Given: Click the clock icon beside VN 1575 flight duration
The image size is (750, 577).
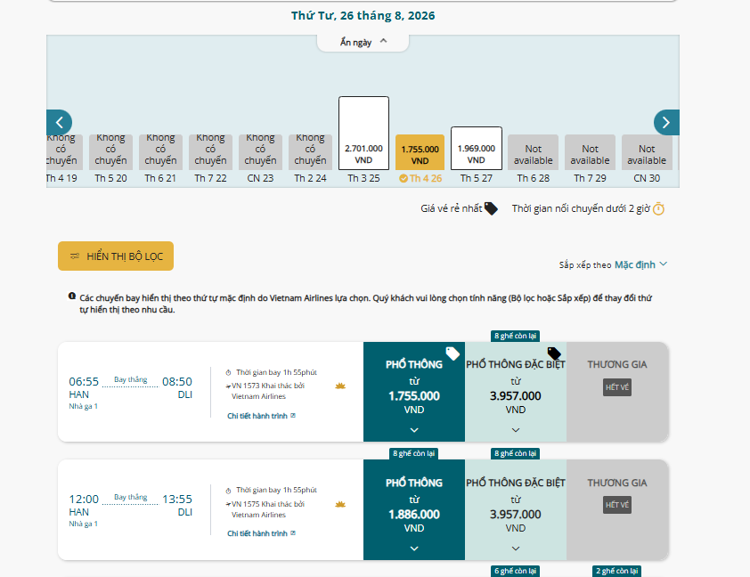Looking at the screenshot, I should [229, 491].
